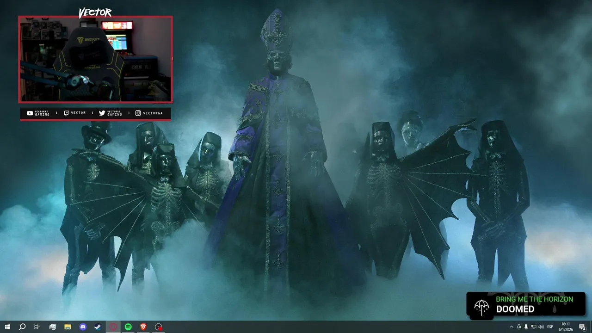
Task: Open the taskbar search magnifier
Action: coord(22,327)
